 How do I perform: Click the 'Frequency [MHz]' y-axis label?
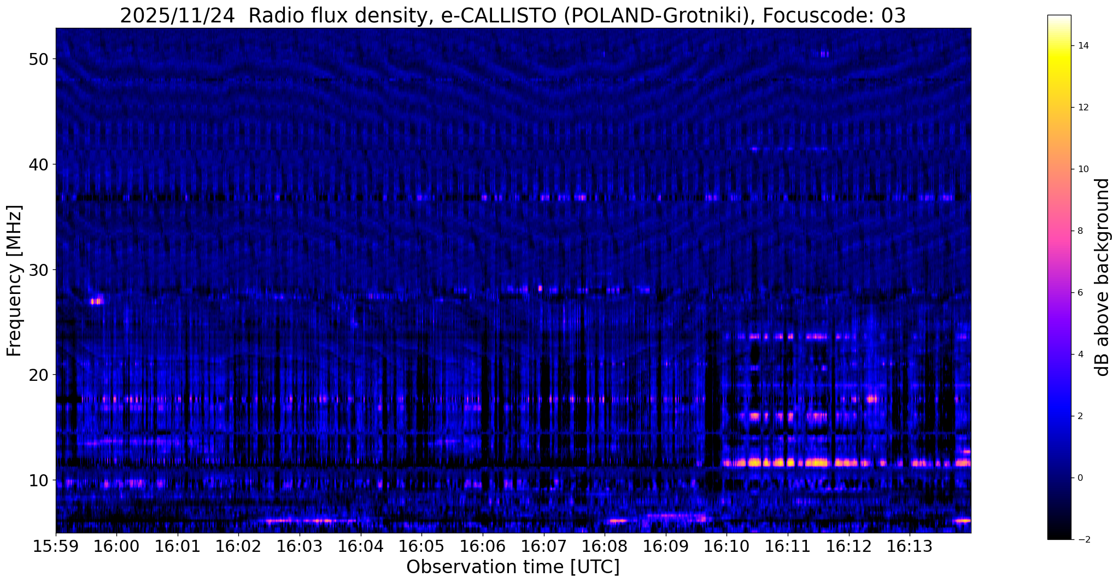14,281
